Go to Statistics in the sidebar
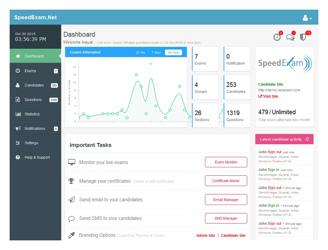Viewport: 328px width, 250px height. coord(32,114)
